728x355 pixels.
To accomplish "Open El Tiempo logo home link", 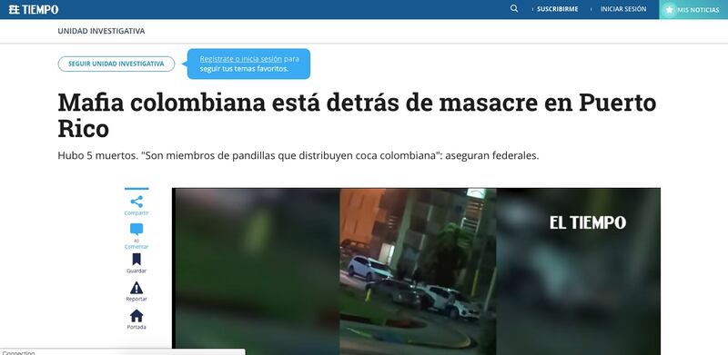I will [x=34, y=9].
